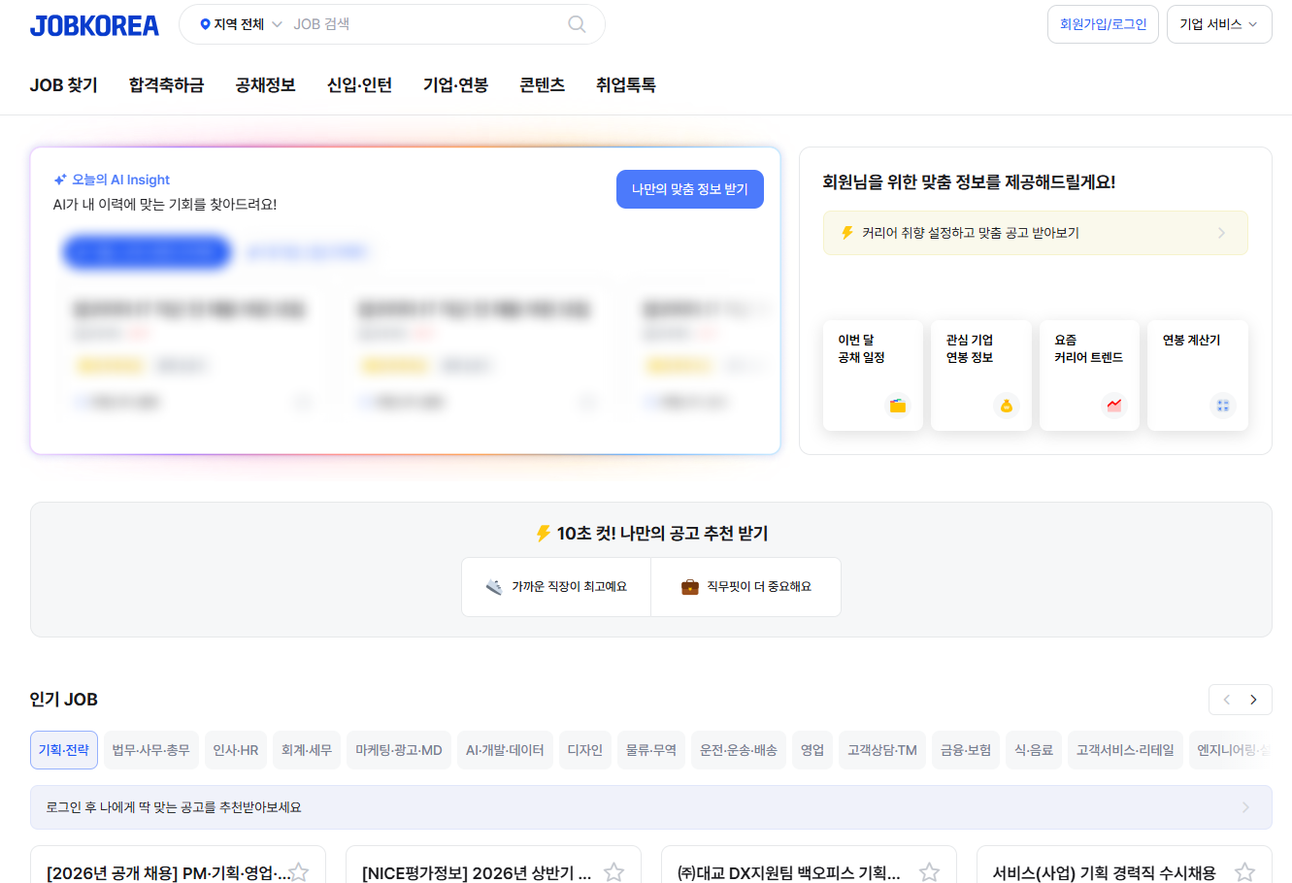Click the lightning icon by 10초 컷! heading

pyautogui.click(x=544, y=533)
